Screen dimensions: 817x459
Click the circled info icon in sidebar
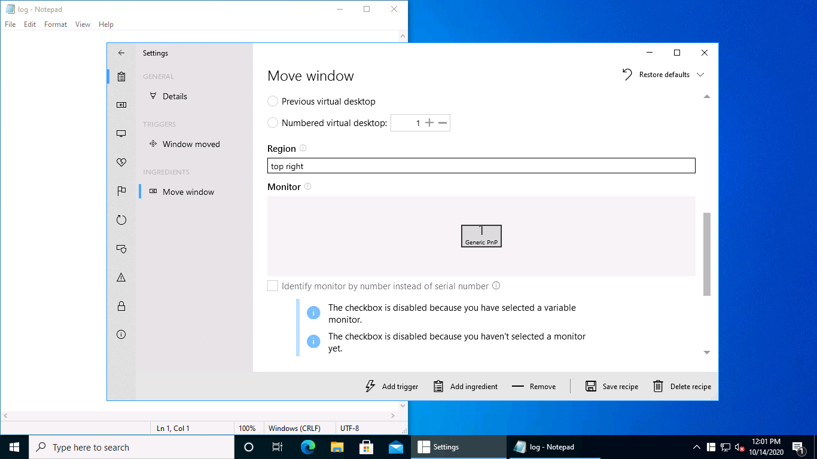click(121, 335)
